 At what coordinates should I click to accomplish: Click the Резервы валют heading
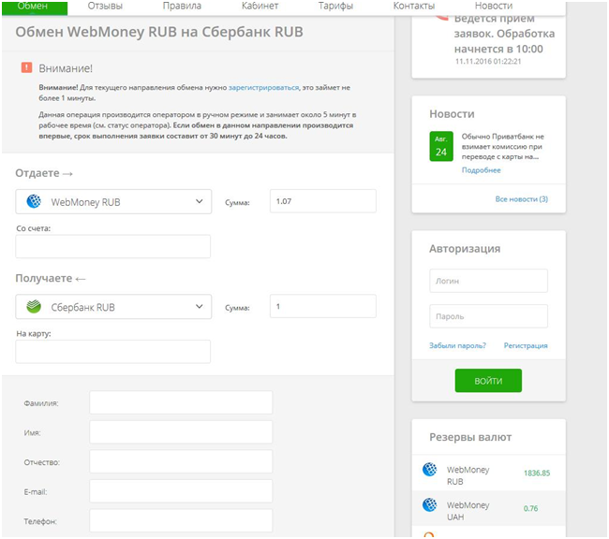click(x=470, y=437)
